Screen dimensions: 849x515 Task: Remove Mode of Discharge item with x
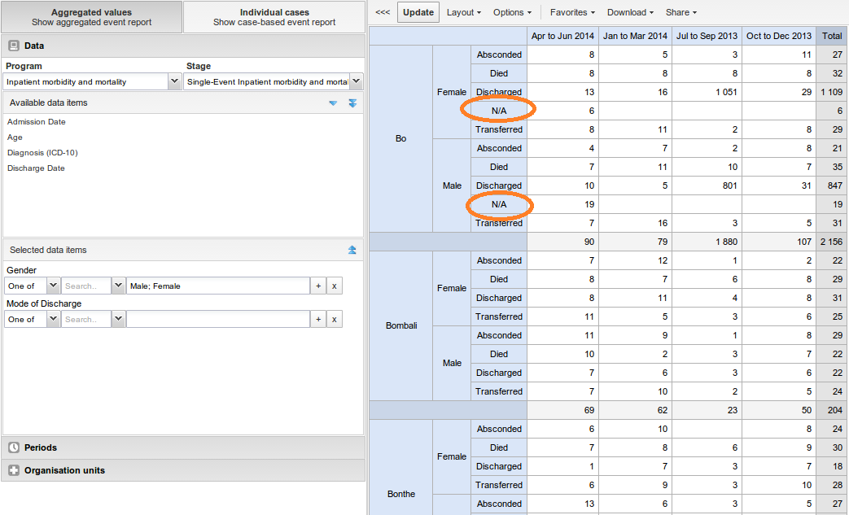[x=335, y=320]
